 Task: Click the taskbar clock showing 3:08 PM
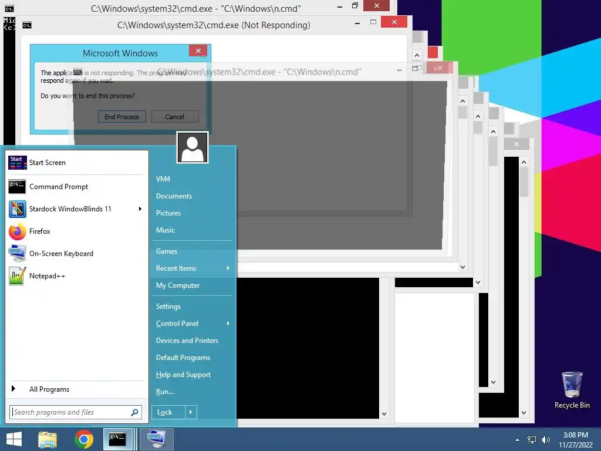pyautogui.click(x=575, y=440)
